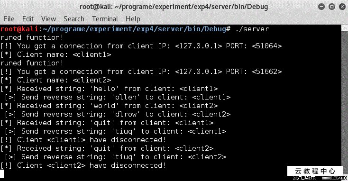The height and width of the screenshot is (181, 348).
Task: Open the View menu
Action: tap(49, 19)
